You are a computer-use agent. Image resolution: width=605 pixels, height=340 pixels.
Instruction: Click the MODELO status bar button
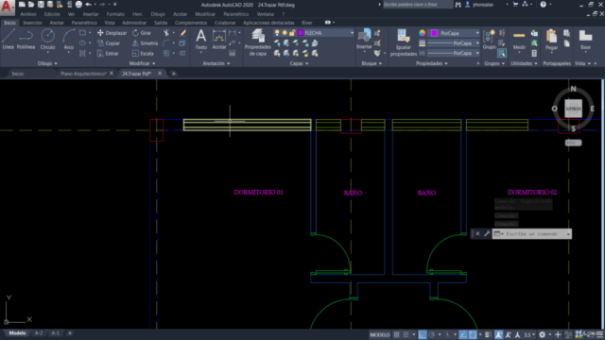(380, 334)
